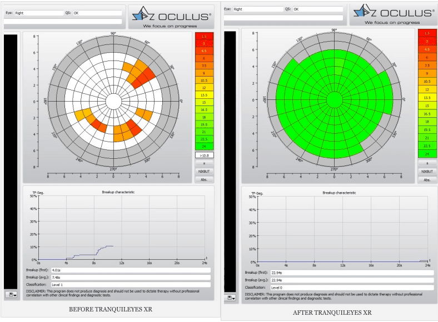Select the Abs. button in the after panel
Screen dimensions: 438x322
click(x=427, y=180)
